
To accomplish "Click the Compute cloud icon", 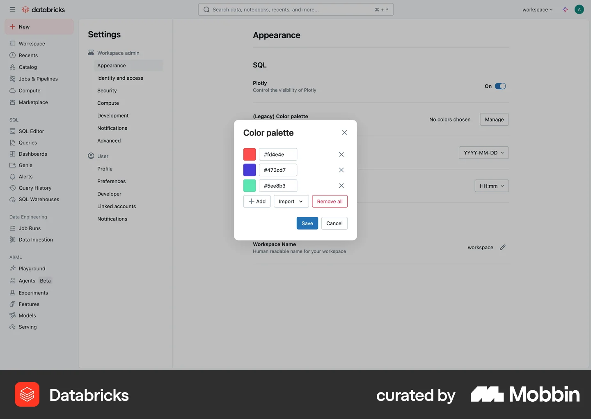I will (12, 90).
